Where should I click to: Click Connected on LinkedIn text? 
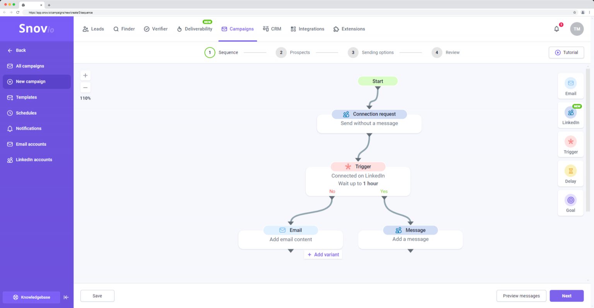(358, 176)
